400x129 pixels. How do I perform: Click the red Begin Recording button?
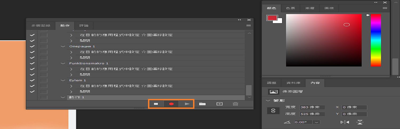tap(171, 104)
